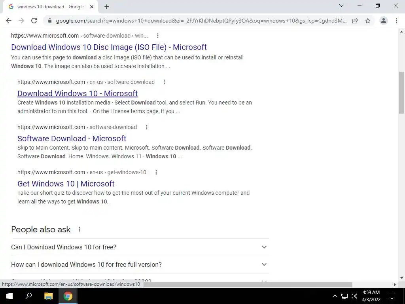Open the network status tray icon
The image size is (405, 304).
[x=344, y=296]
